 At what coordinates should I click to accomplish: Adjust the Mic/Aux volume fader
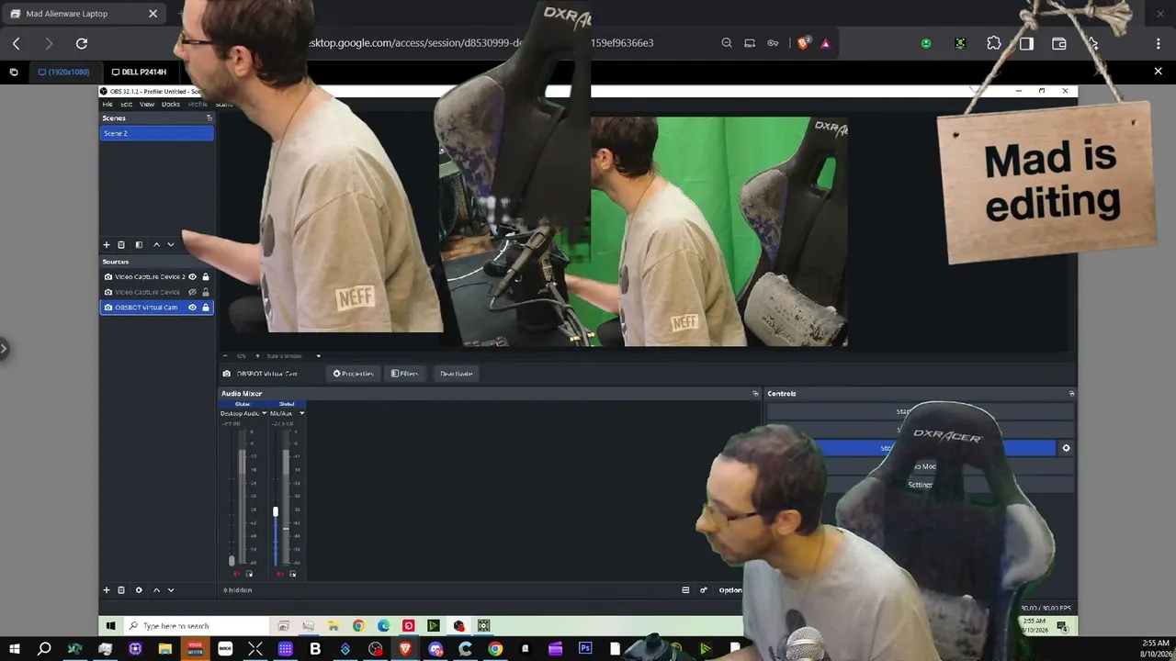pyautogui.click(x=275, y=511)
